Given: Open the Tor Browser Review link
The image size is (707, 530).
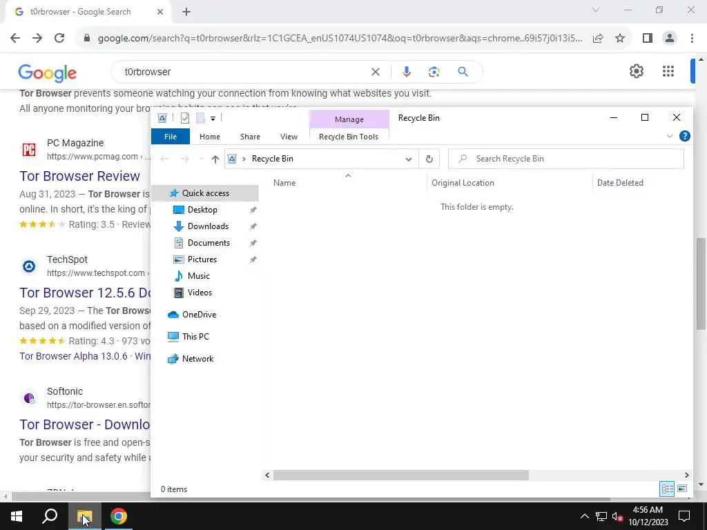Looking at the screenshot, I should coord(80,176).
